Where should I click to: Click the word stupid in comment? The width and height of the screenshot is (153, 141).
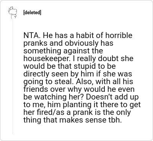pos(85,66)
